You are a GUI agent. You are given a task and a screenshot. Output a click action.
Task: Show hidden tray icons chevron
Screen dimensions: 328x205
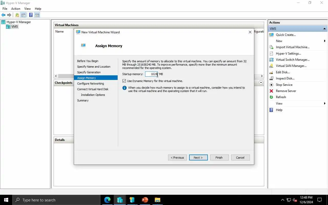tap(283, 200)
